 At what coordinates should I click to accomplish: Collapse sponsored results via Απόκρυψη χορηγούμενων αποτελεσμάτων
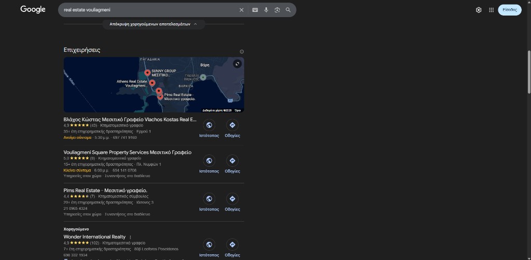pos(153,24)
